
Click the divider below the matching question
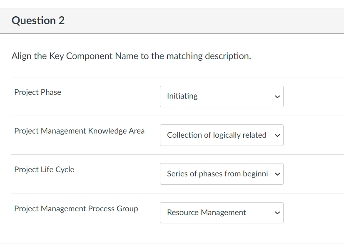point(172,244)
